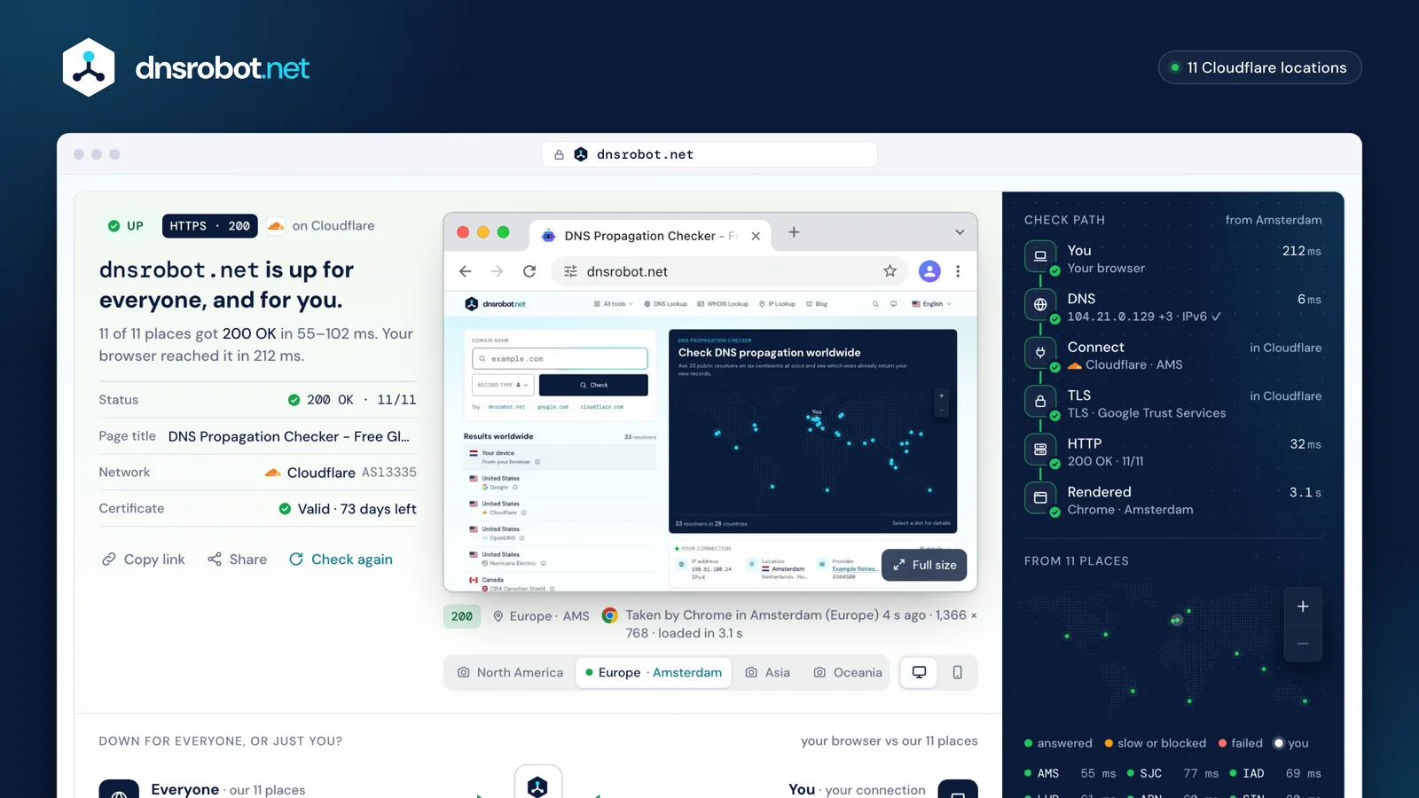Copy link to this result
This screenshot has height=798, width=1419.
[x=144, y=559]
